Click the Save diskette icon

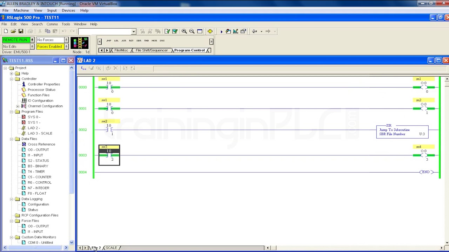pos(21,31)
